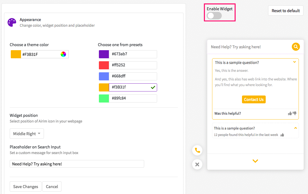The width and height of the screenshot is (308, 194).
Task: Select the red #ff5252 preset swatch
Action: (104, 65)
